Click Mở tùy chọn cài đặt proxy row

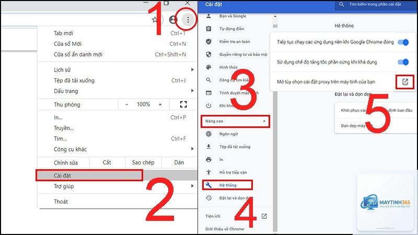click(x=343, y=82)
